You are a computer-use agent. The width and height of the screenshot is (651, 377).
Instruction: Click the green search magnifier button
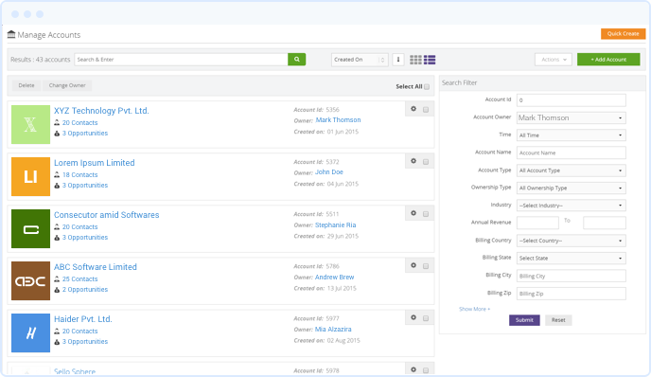click(x=297, y=60)
